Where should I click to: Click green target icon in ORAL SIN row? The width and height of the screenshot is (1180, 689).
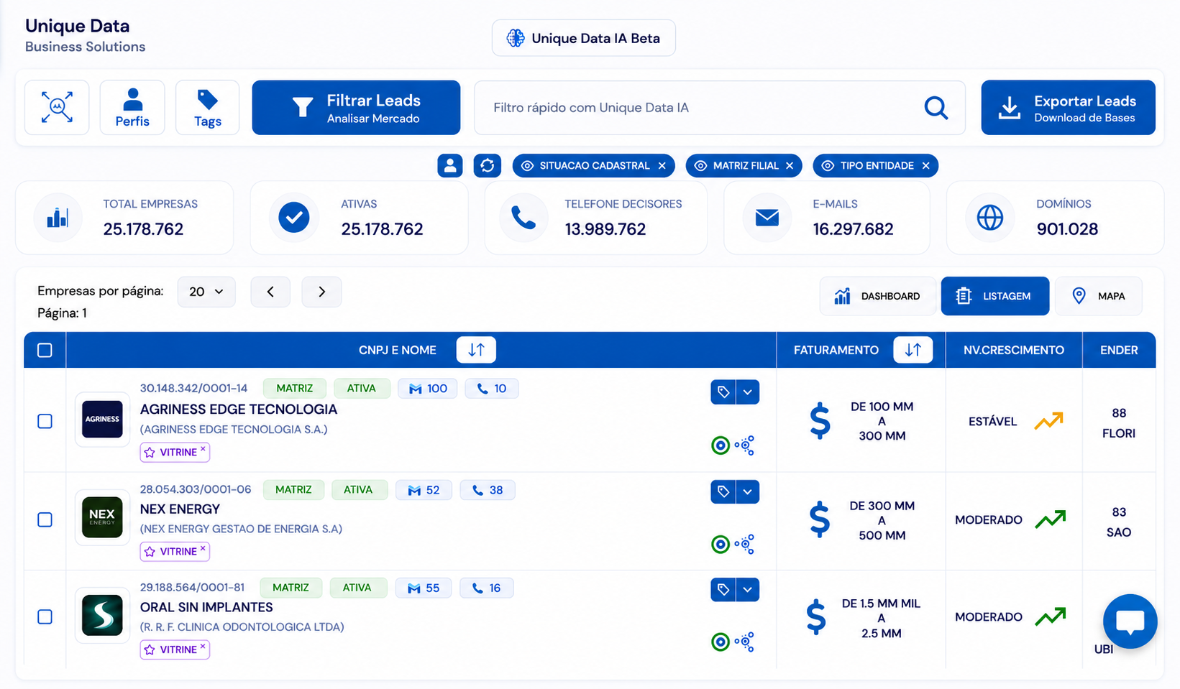[x=721, y=642]
